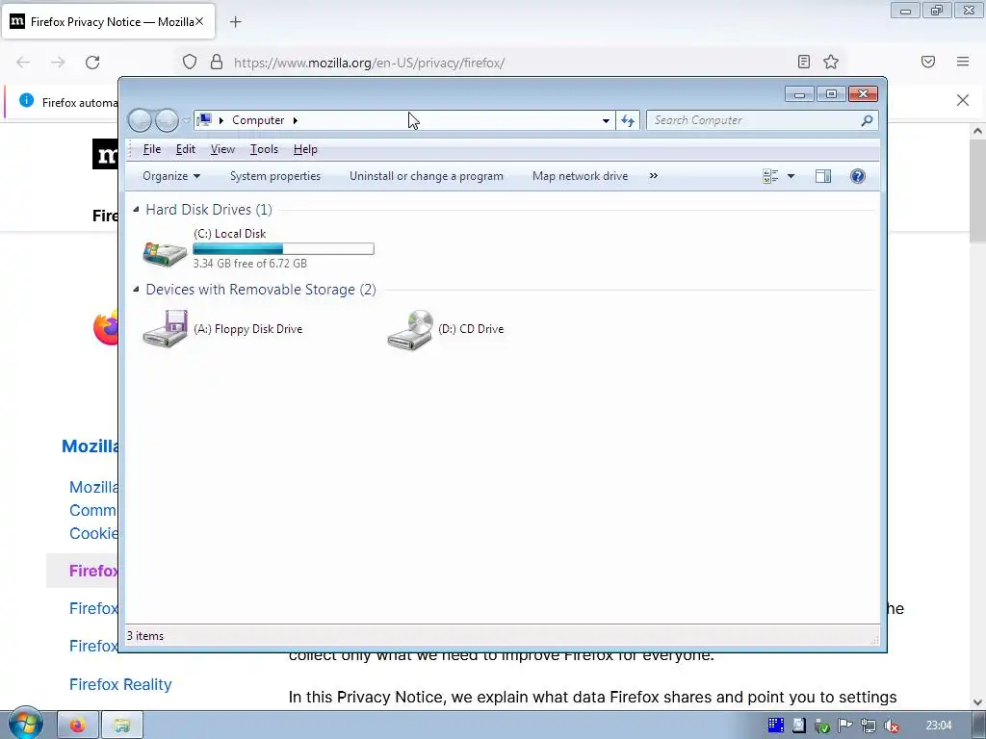Image resolution: width=986 pixels, height=739 pixels.
Task: Click Uninstall or change a program
Action: [427, 177]
